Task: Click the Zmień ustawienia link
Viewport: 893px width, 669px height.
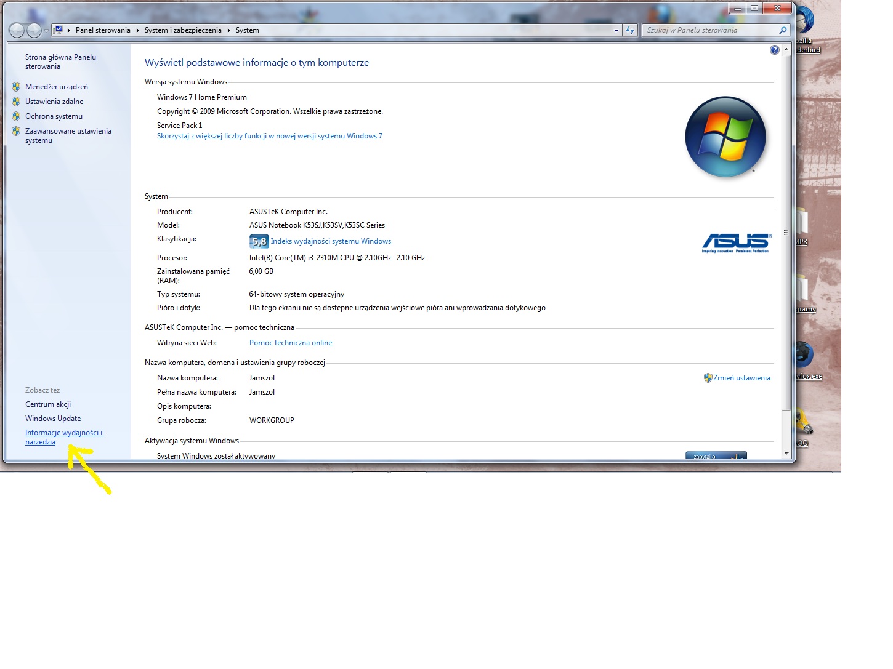Action: [x=741, y=378]
